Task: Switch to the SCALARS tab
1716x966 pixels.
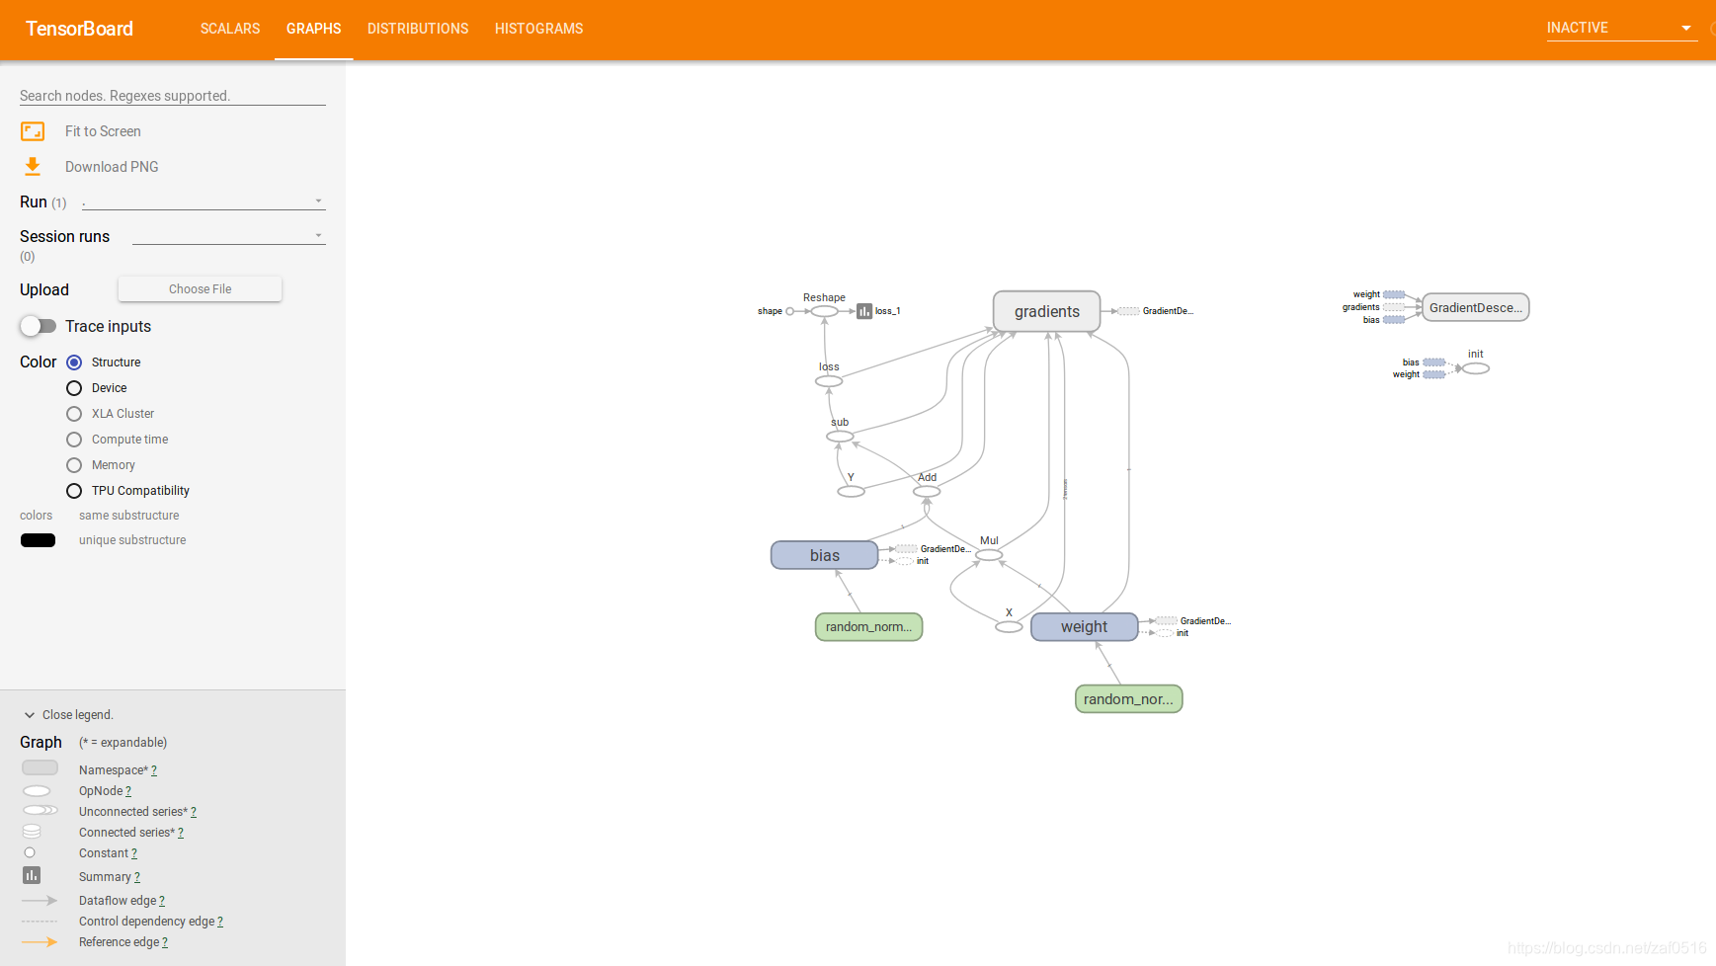Action: 229,29
